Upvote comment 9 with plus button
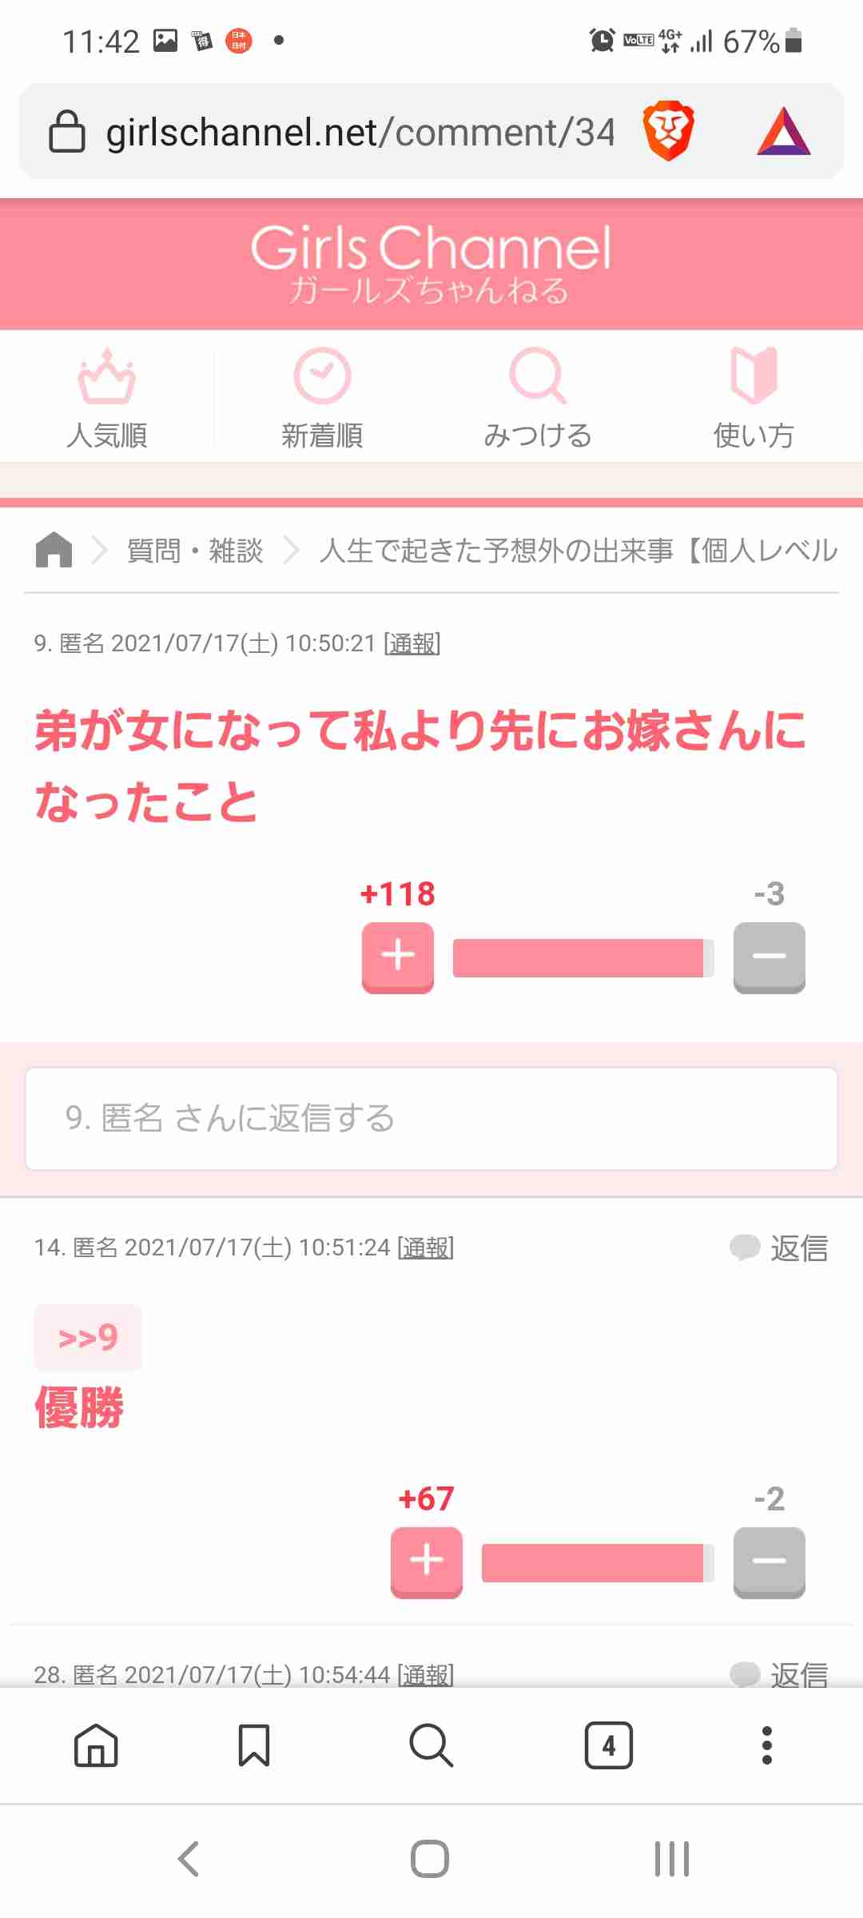The image size is (863, 1918). tap(398, 957)
